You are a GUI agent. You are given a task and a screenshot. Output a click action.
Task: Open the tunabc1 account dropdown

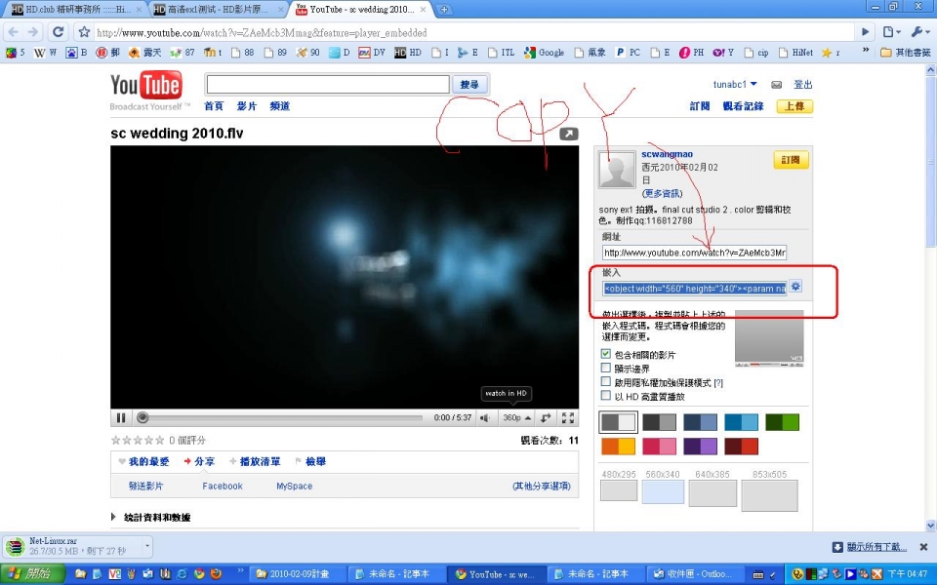[735, 85]
